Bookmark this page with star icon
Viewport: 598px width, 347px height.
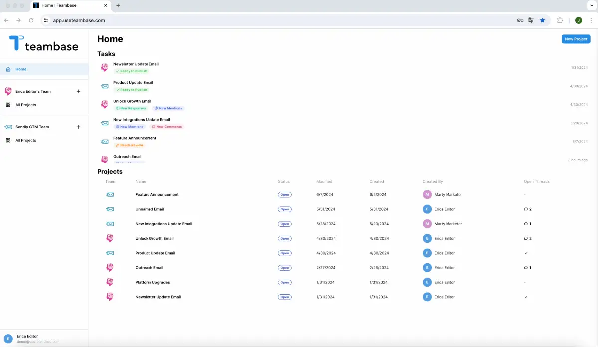[542, 20]
